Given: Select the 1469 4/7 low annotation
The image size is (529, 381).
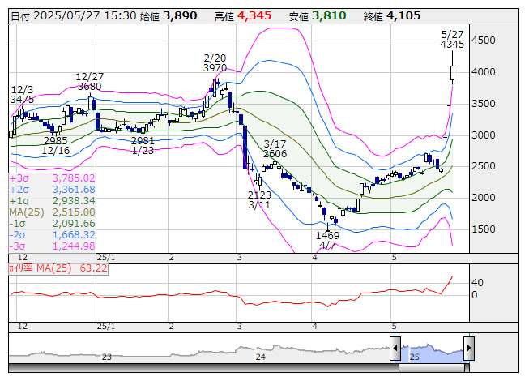Looking at the screenshot, I should (327, 239).
